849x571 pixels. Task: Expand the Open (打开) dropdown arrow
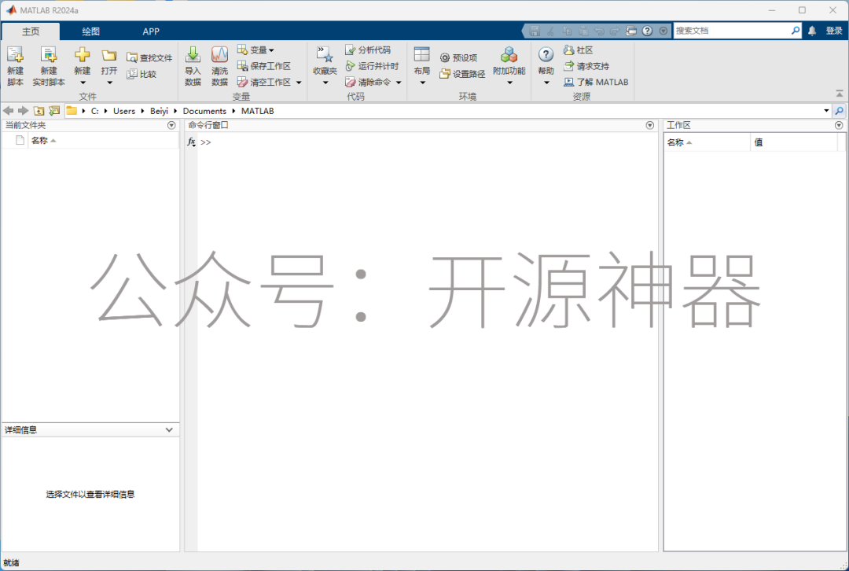[109, 83]
